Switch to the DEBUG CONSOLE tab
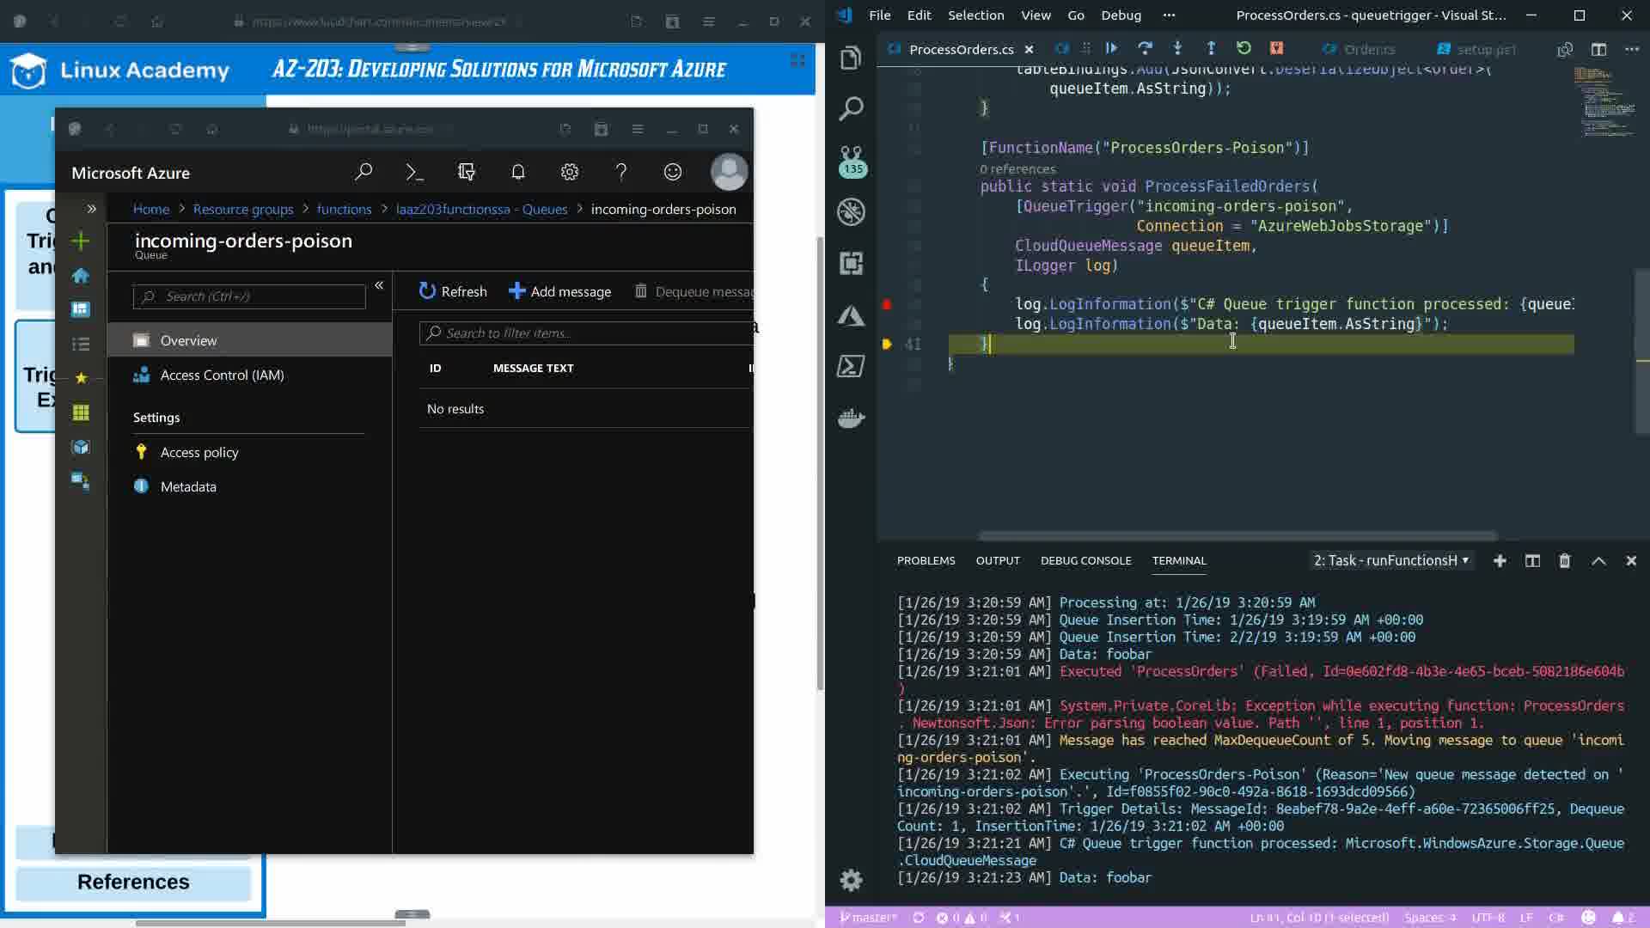 (1085, 561)
